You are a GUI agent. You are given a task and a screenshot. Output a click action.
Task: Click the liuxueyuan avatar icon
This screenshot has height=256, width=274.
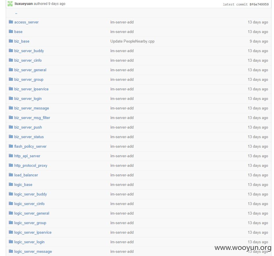pos(10,4)
